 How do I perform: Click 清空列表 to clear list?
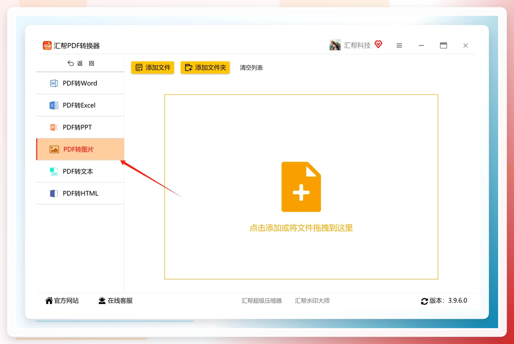tap(251, 68)
